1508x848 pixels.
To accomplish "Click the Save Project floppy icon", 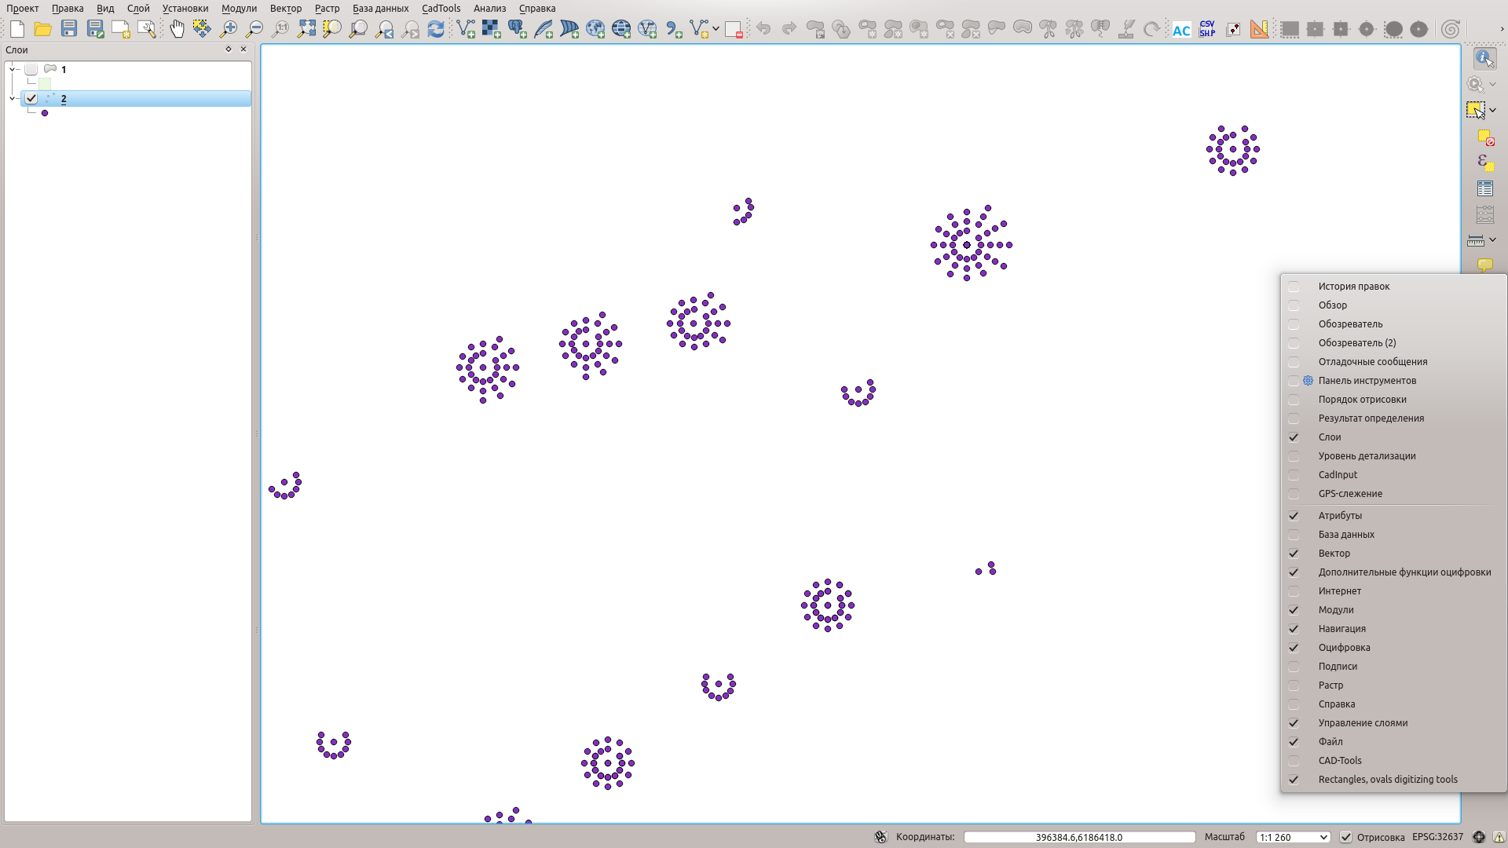I will pos(69,29).
